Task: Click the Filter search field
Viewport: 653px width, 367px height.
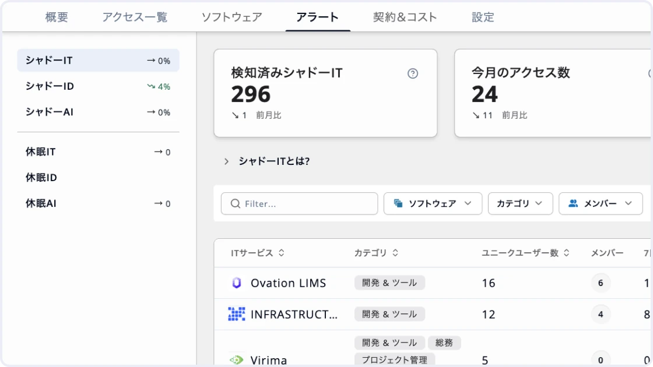Action: point(300,203)
